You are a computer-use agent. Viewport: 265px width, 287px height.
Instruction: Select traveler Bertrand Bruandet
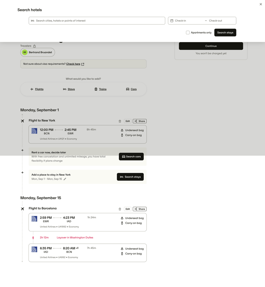[x=37, y=52]
